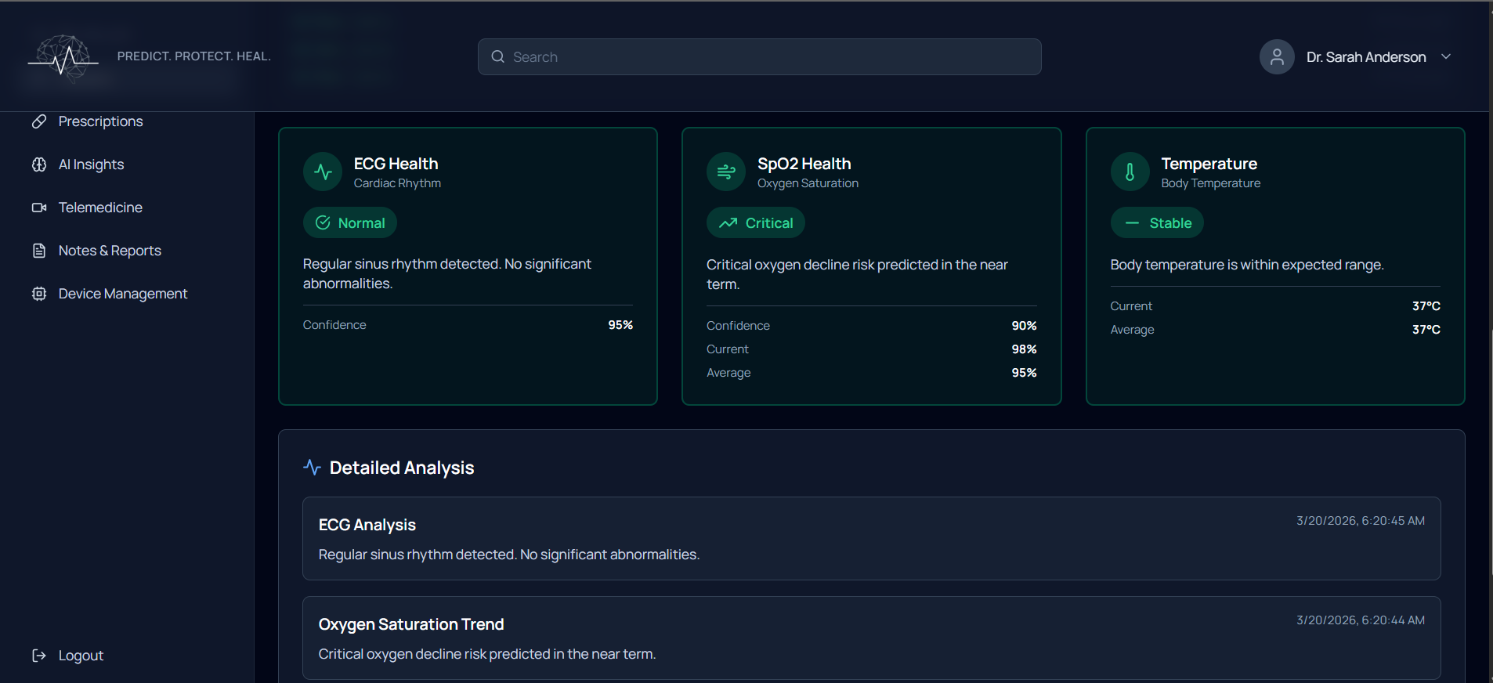Log out via the Logout link
Image resolution: width=1493 pixels, height=683 pixels.
click(81, 656)
